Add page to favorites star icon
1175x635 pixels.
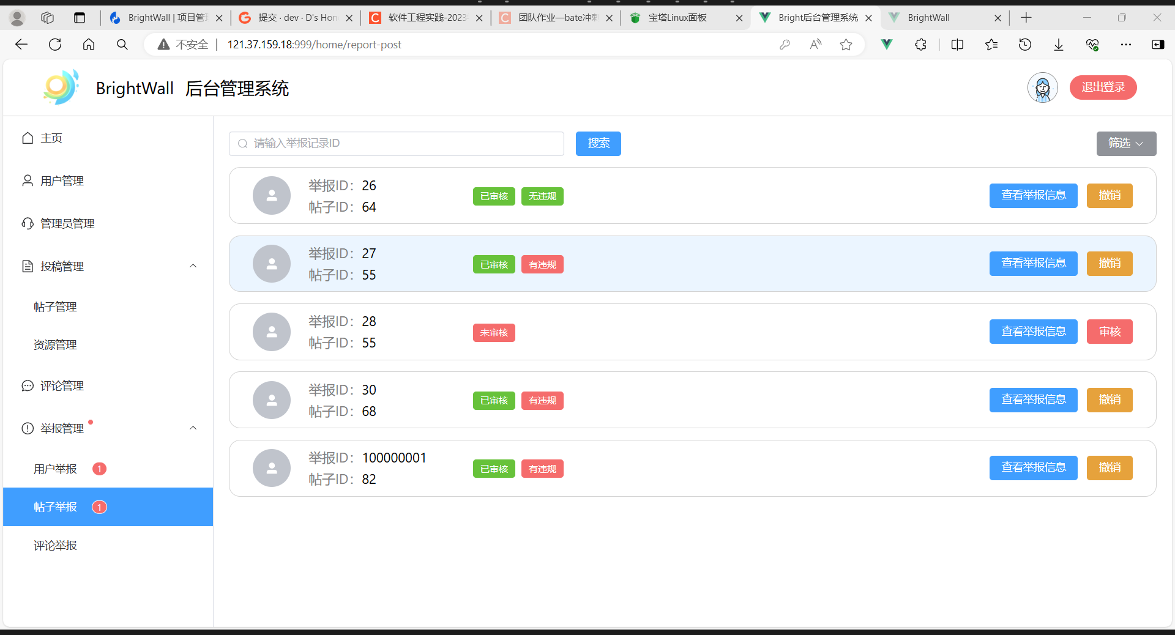coord(846,45)
